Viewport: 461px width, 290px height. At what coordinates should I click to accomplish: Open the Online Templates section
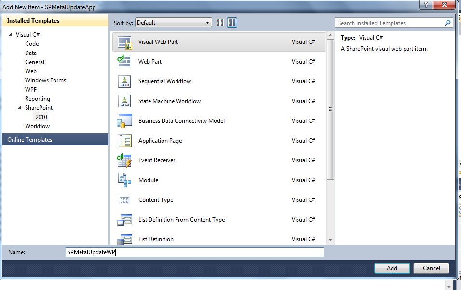(55, 140)
